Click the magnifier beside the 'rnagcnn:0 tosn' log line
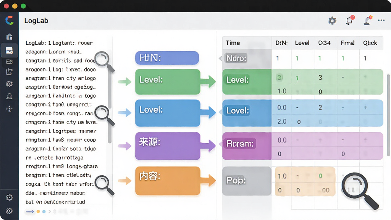391x220 pixels. 105,115
